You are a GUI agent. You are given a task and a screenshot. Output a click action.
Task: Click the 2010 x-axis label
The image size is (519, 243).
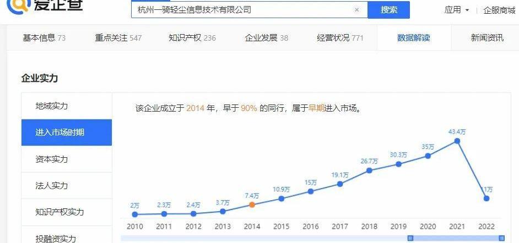[x=135, y=227]
